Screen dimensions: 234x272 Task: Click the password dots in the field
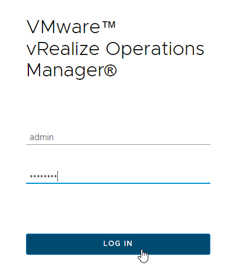pos(43,176)
